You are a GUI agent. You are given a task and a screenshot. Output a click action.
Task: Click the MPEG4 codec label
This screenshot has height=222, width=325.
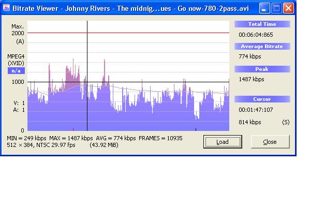16,56
